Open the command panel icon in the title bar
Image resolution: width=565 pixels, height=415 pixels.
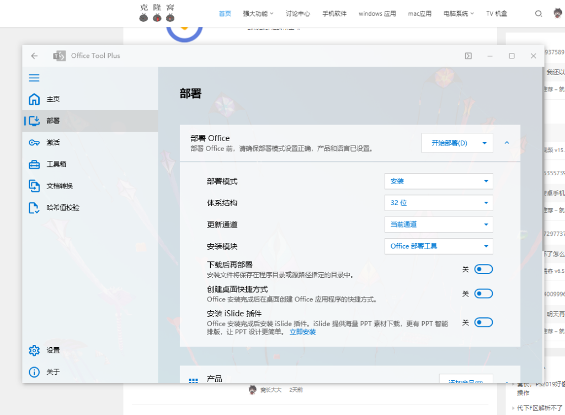(468, 56)
